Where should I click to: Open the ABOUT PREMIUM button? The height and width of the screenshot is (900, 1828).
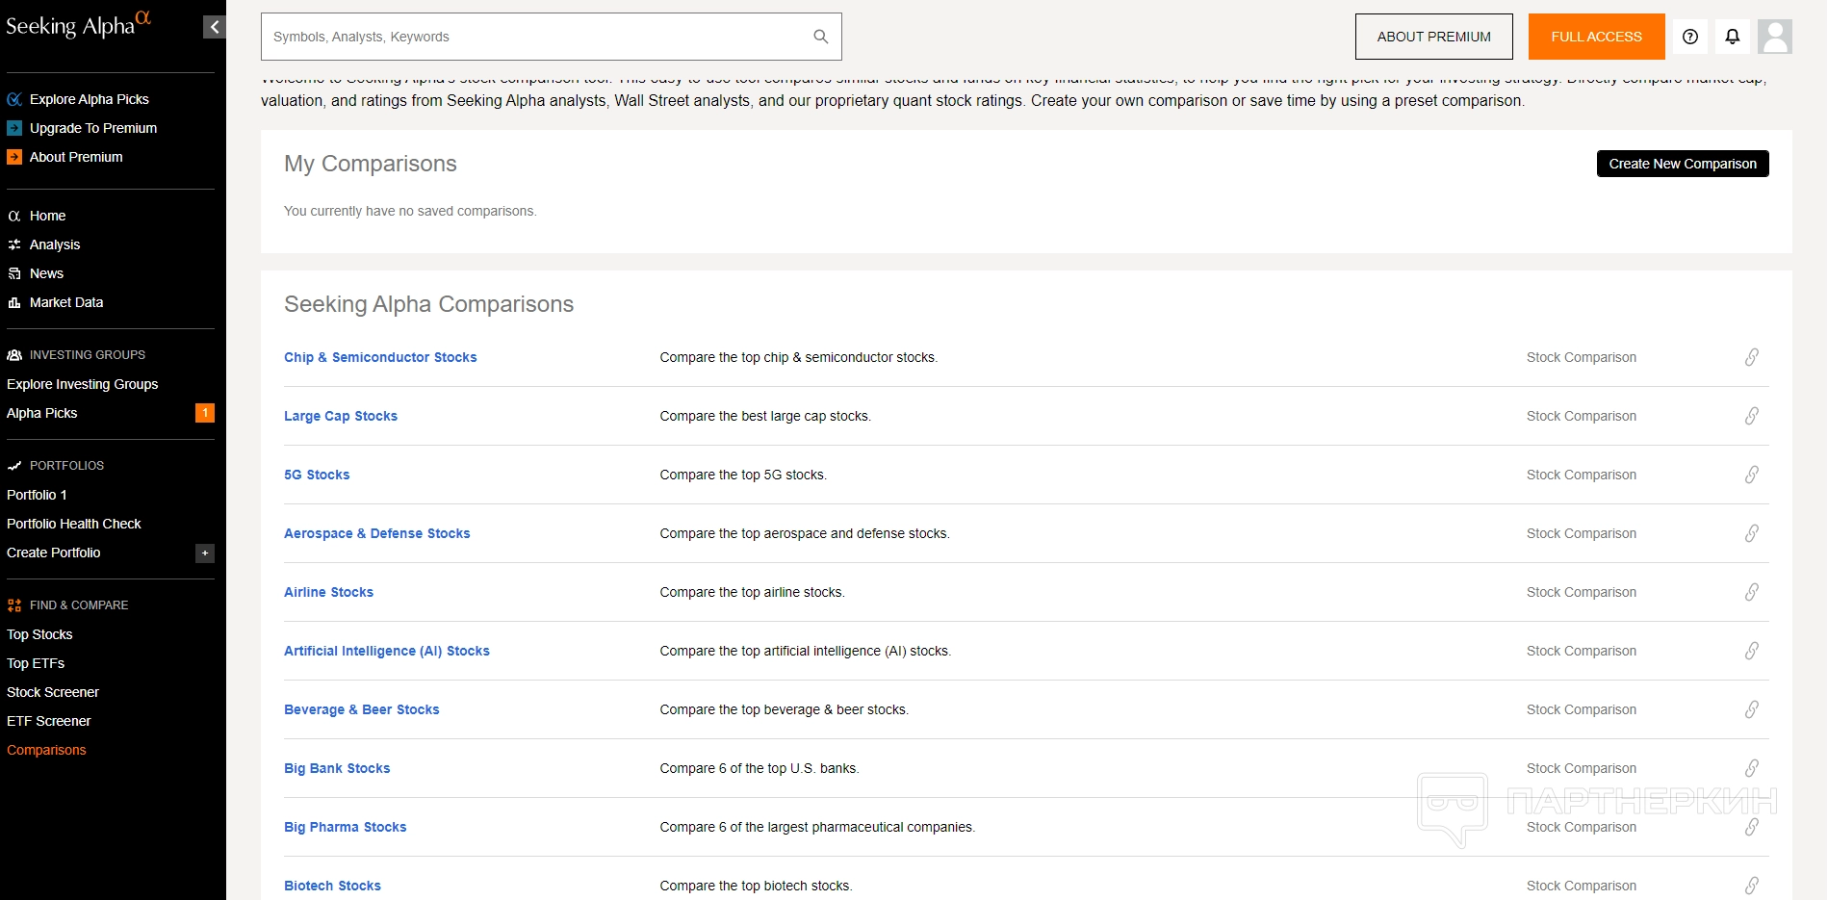[x=1433, y=37]
